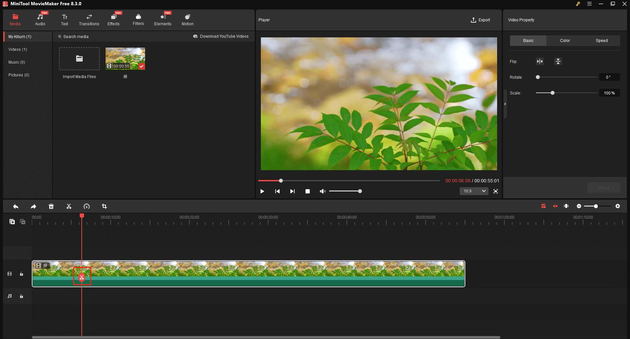Open the crop tool

[x=104, y=207]
